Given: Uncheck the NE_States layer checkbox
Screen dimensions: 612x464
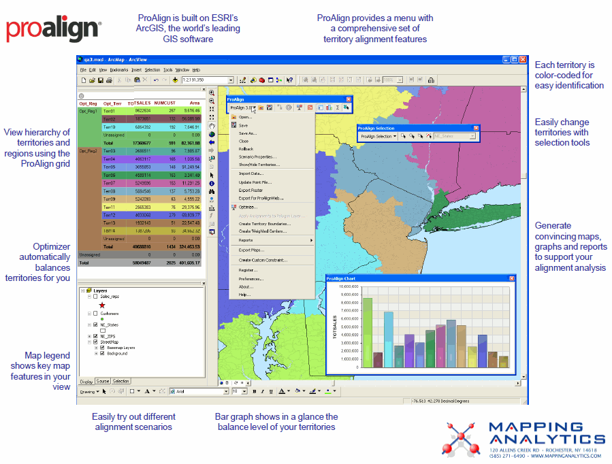Looking at the screenshot, I should point(95,325).
